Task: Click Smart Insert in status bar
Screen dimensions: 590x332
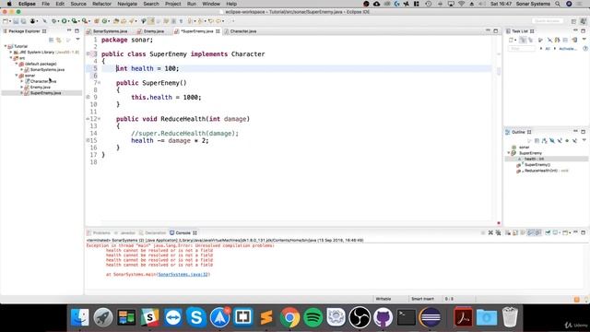Action: (x=422, y=299)
